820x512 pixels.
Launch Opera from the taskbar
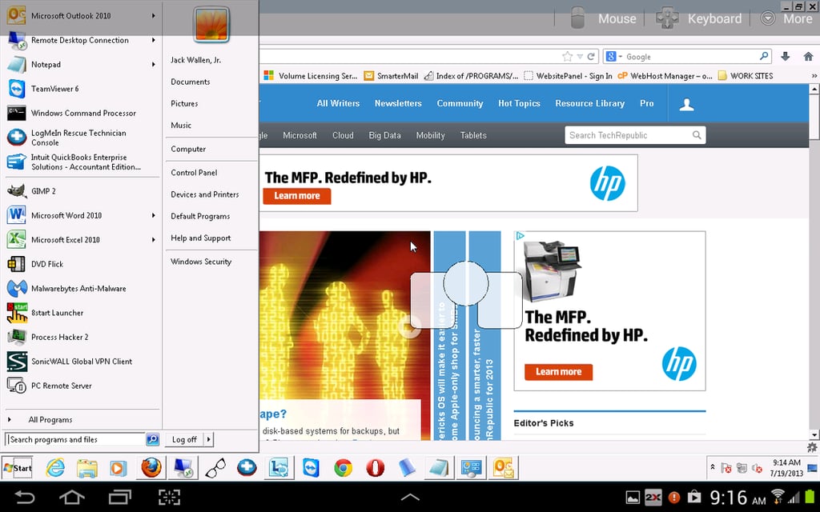375,467
